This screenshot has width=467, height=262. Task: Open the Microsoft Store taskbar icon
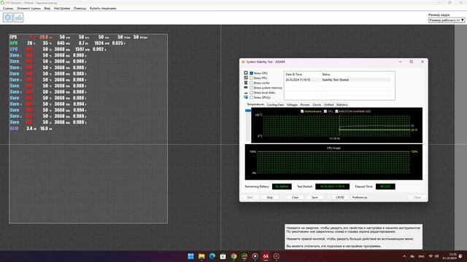pos(223,256)
